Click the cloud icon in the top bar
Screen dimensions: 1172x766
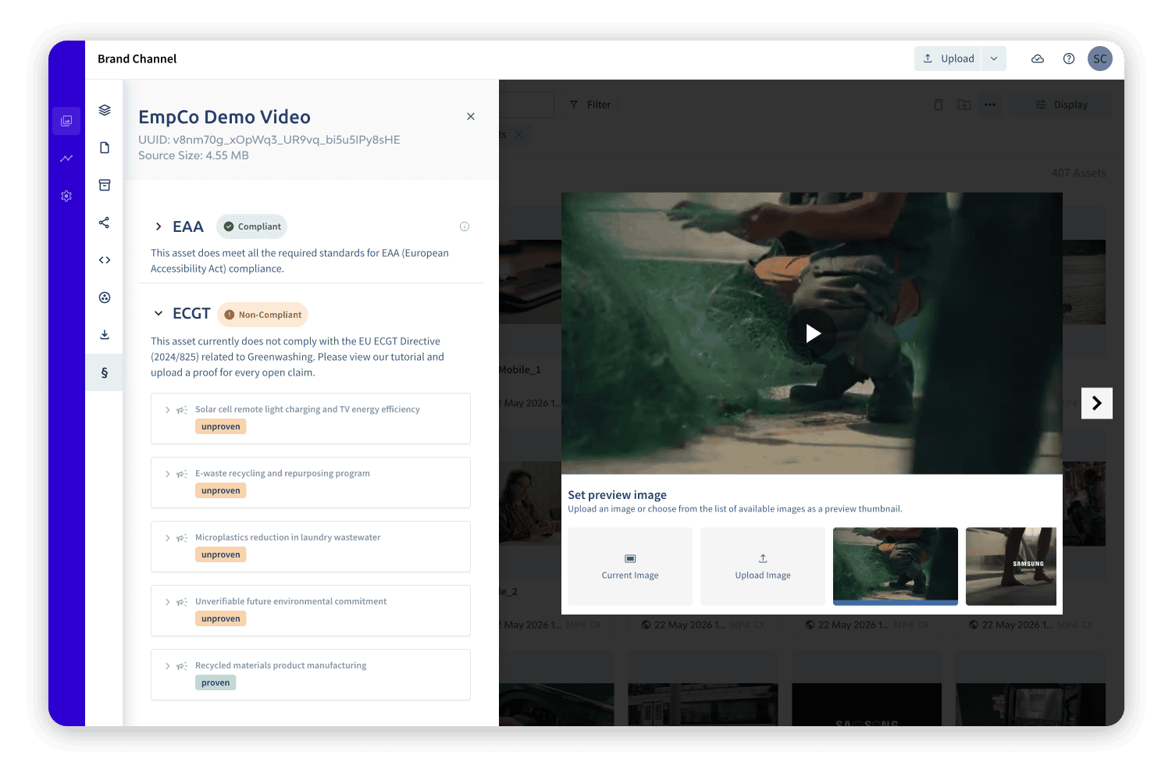tap(1038, 59)
